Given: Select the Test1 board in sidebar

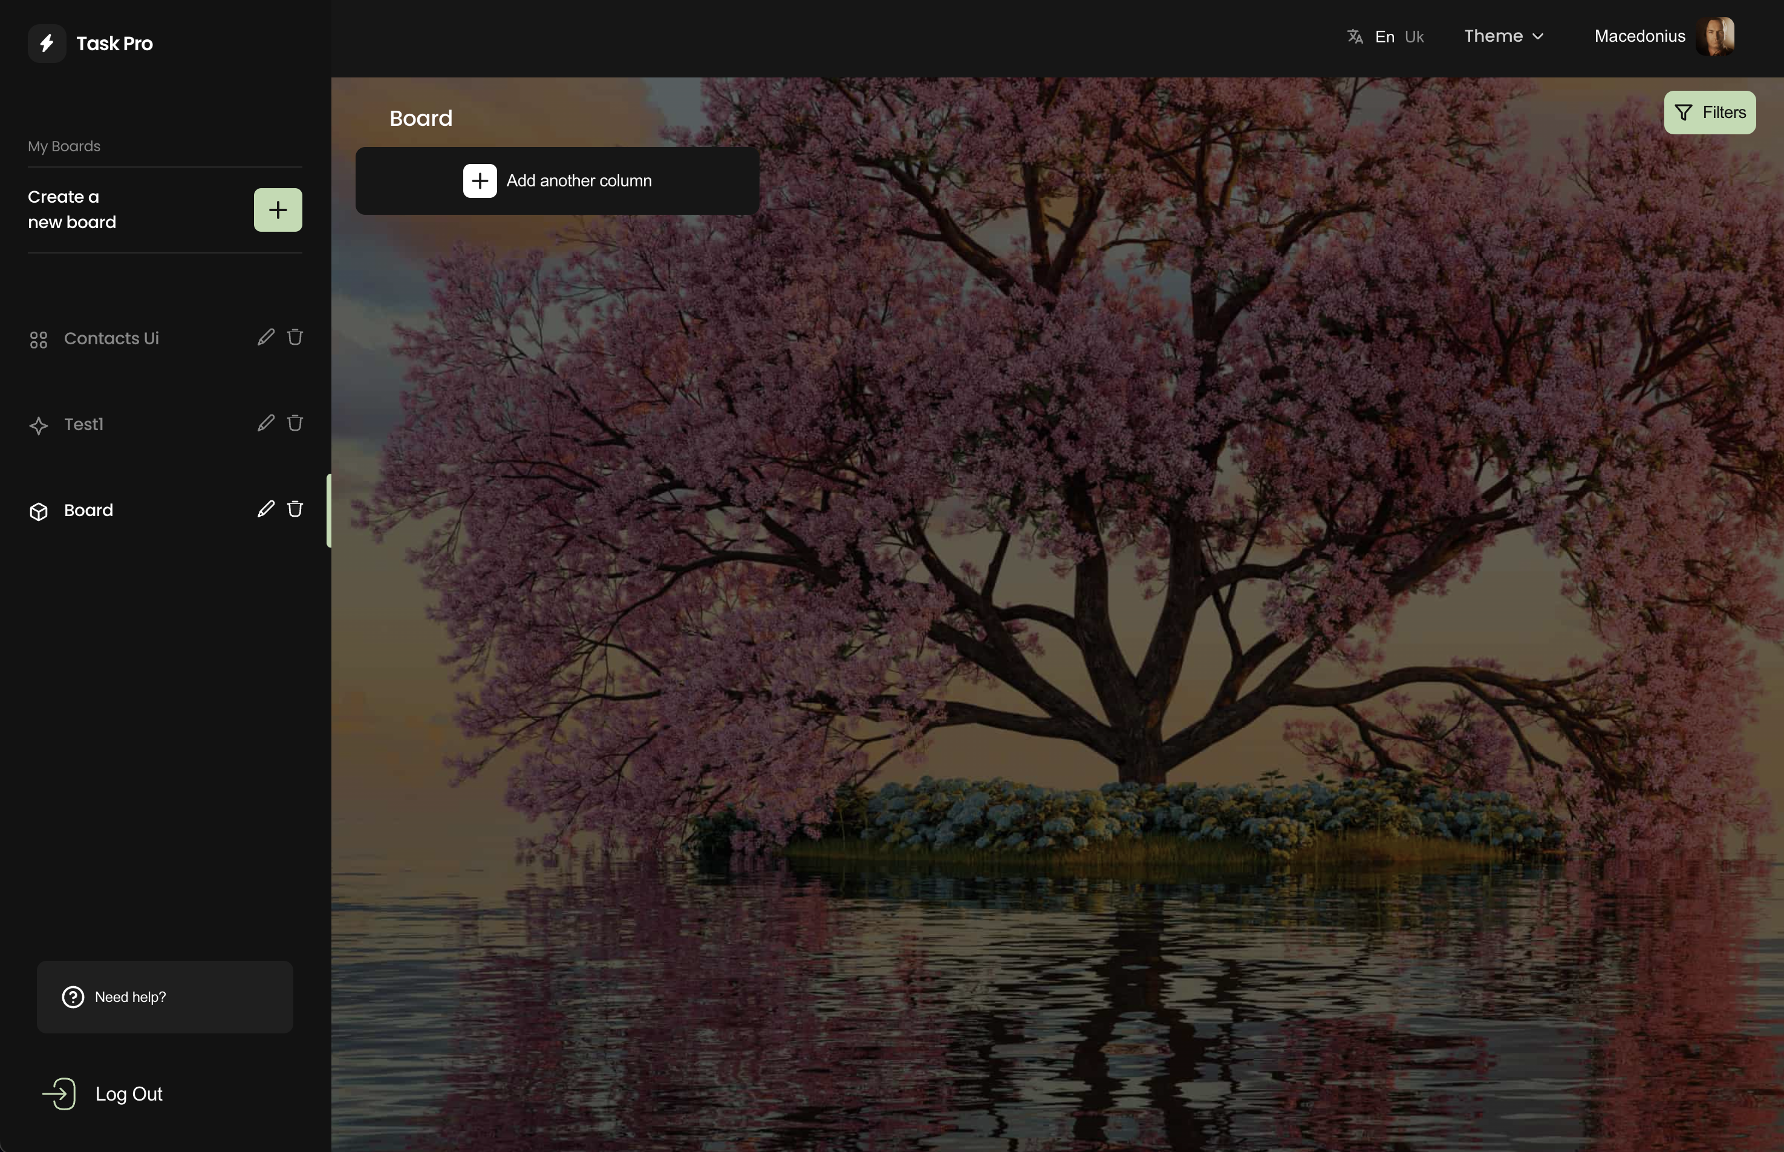Looking at the screenshot, I should 83,425.
